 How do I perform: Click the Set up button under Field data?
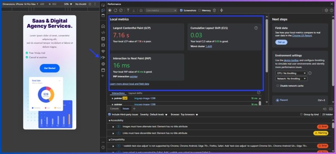tap(281, 42)
